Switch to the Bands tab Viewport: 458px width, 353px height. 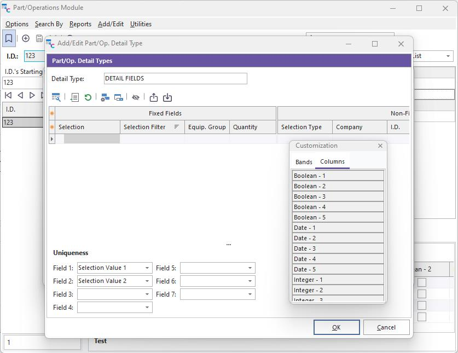[304, 162]
